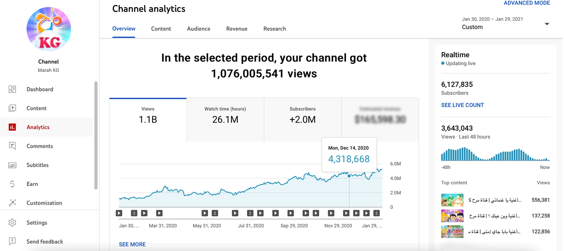Open Customization label in the sidebar

44,203
